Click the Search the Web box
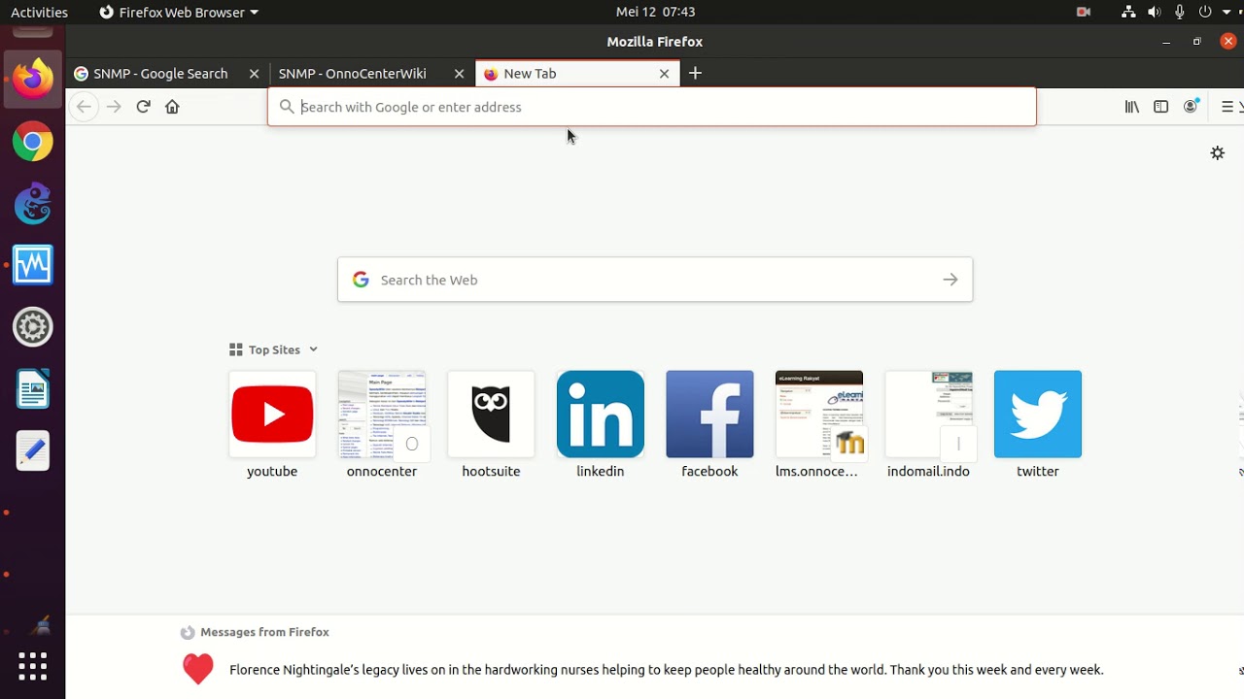 pos(655,280)
